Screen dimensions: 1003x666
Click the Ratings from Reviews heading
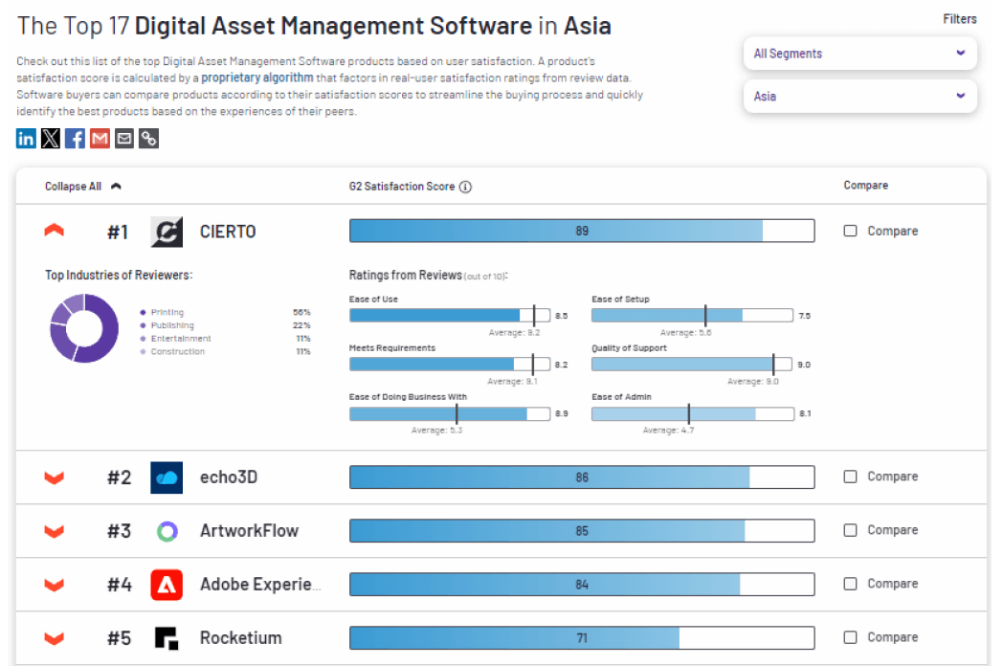[406, 275]
